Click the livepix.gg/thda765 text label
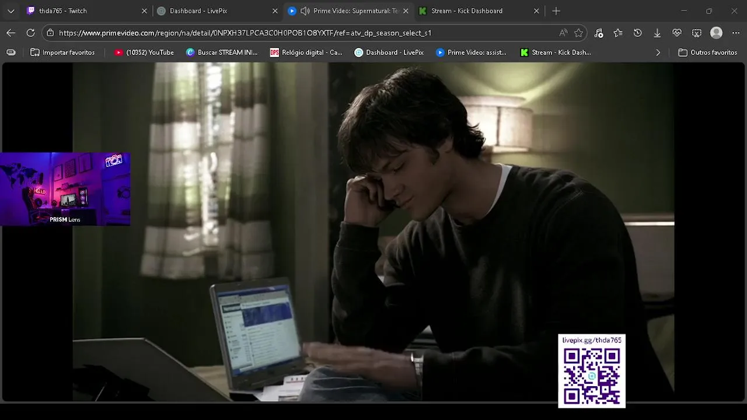 point(592,340)
